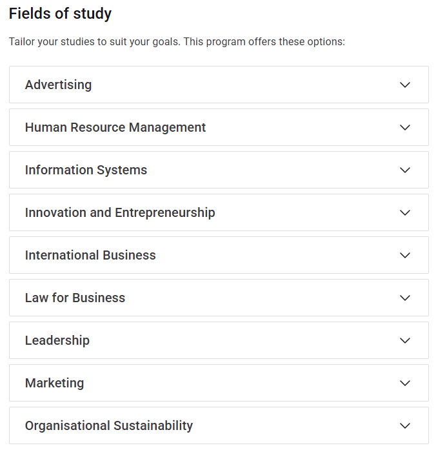Click the down chevron beside Leadership
The image size is (436, 450).
[405, 340]
